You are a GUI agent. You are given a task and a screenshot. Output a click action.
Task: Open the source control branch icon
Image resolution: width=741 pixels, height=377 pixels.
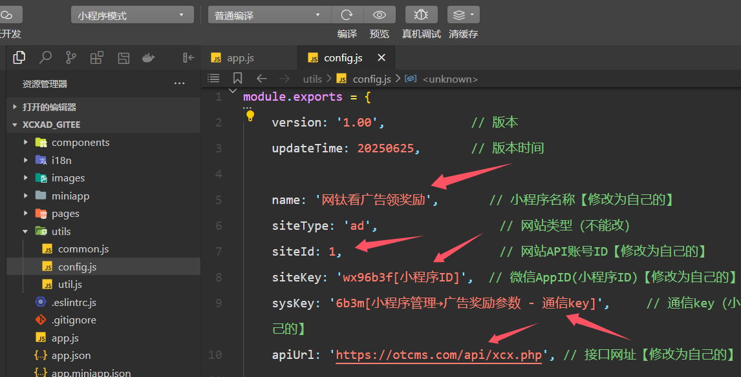(x=71, y=57)
